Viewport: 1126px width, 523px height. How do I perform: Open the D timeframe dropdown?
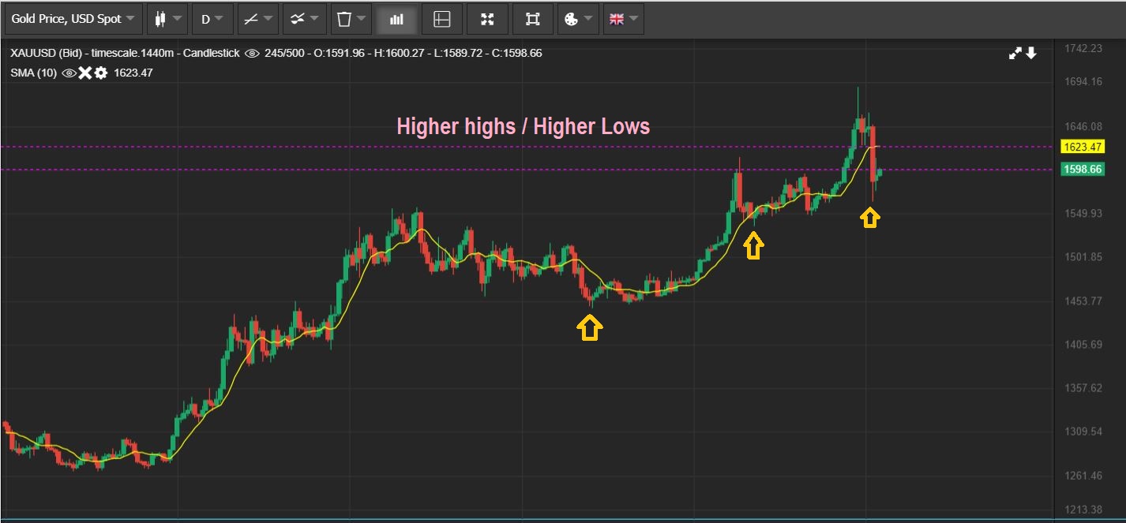pos(212,19)
